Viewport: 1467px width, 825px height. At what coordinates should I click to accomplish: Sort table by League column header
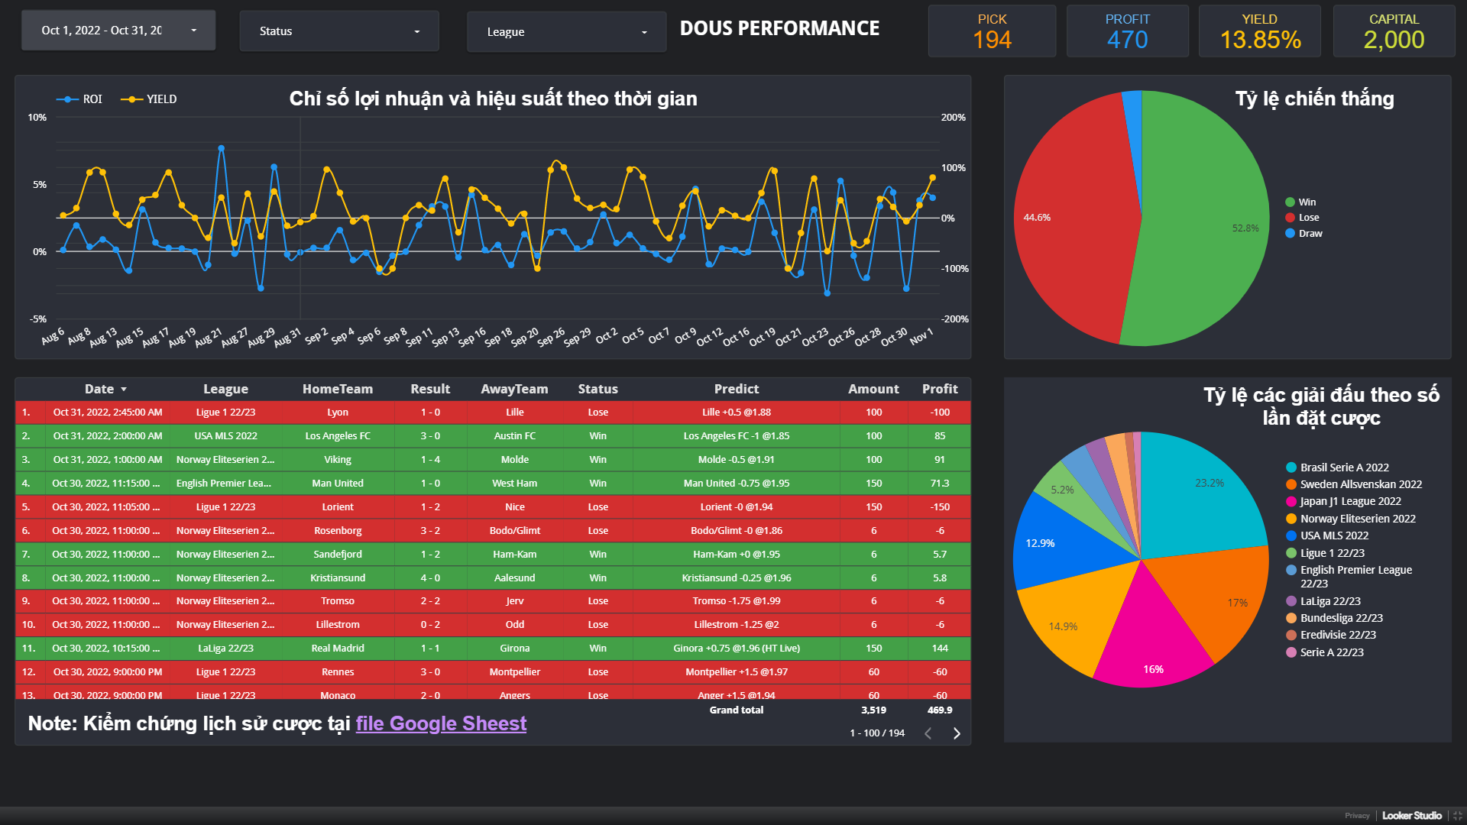click(225, 389)
